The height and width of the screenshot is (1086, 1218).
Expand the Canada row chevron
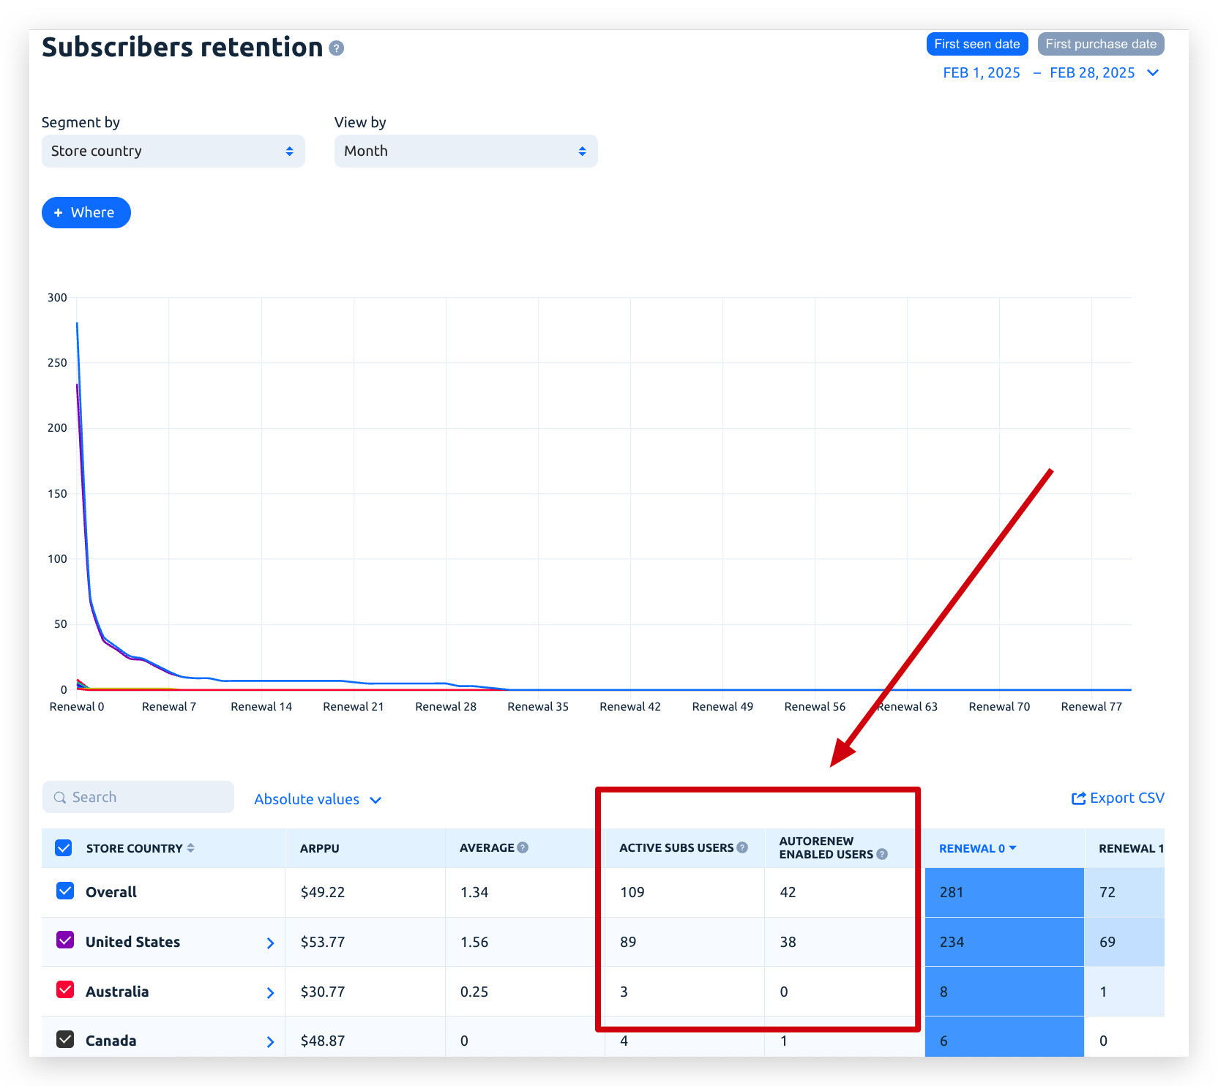[270, 1041]
